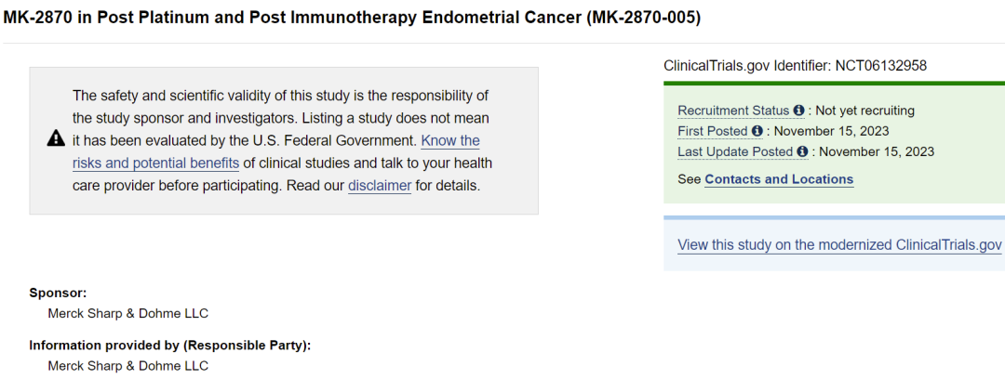Viewport: 1005px width, 379px height.
Task: Click the Last Update Posted date November 15, 2023
Action: tap(877, 151)
